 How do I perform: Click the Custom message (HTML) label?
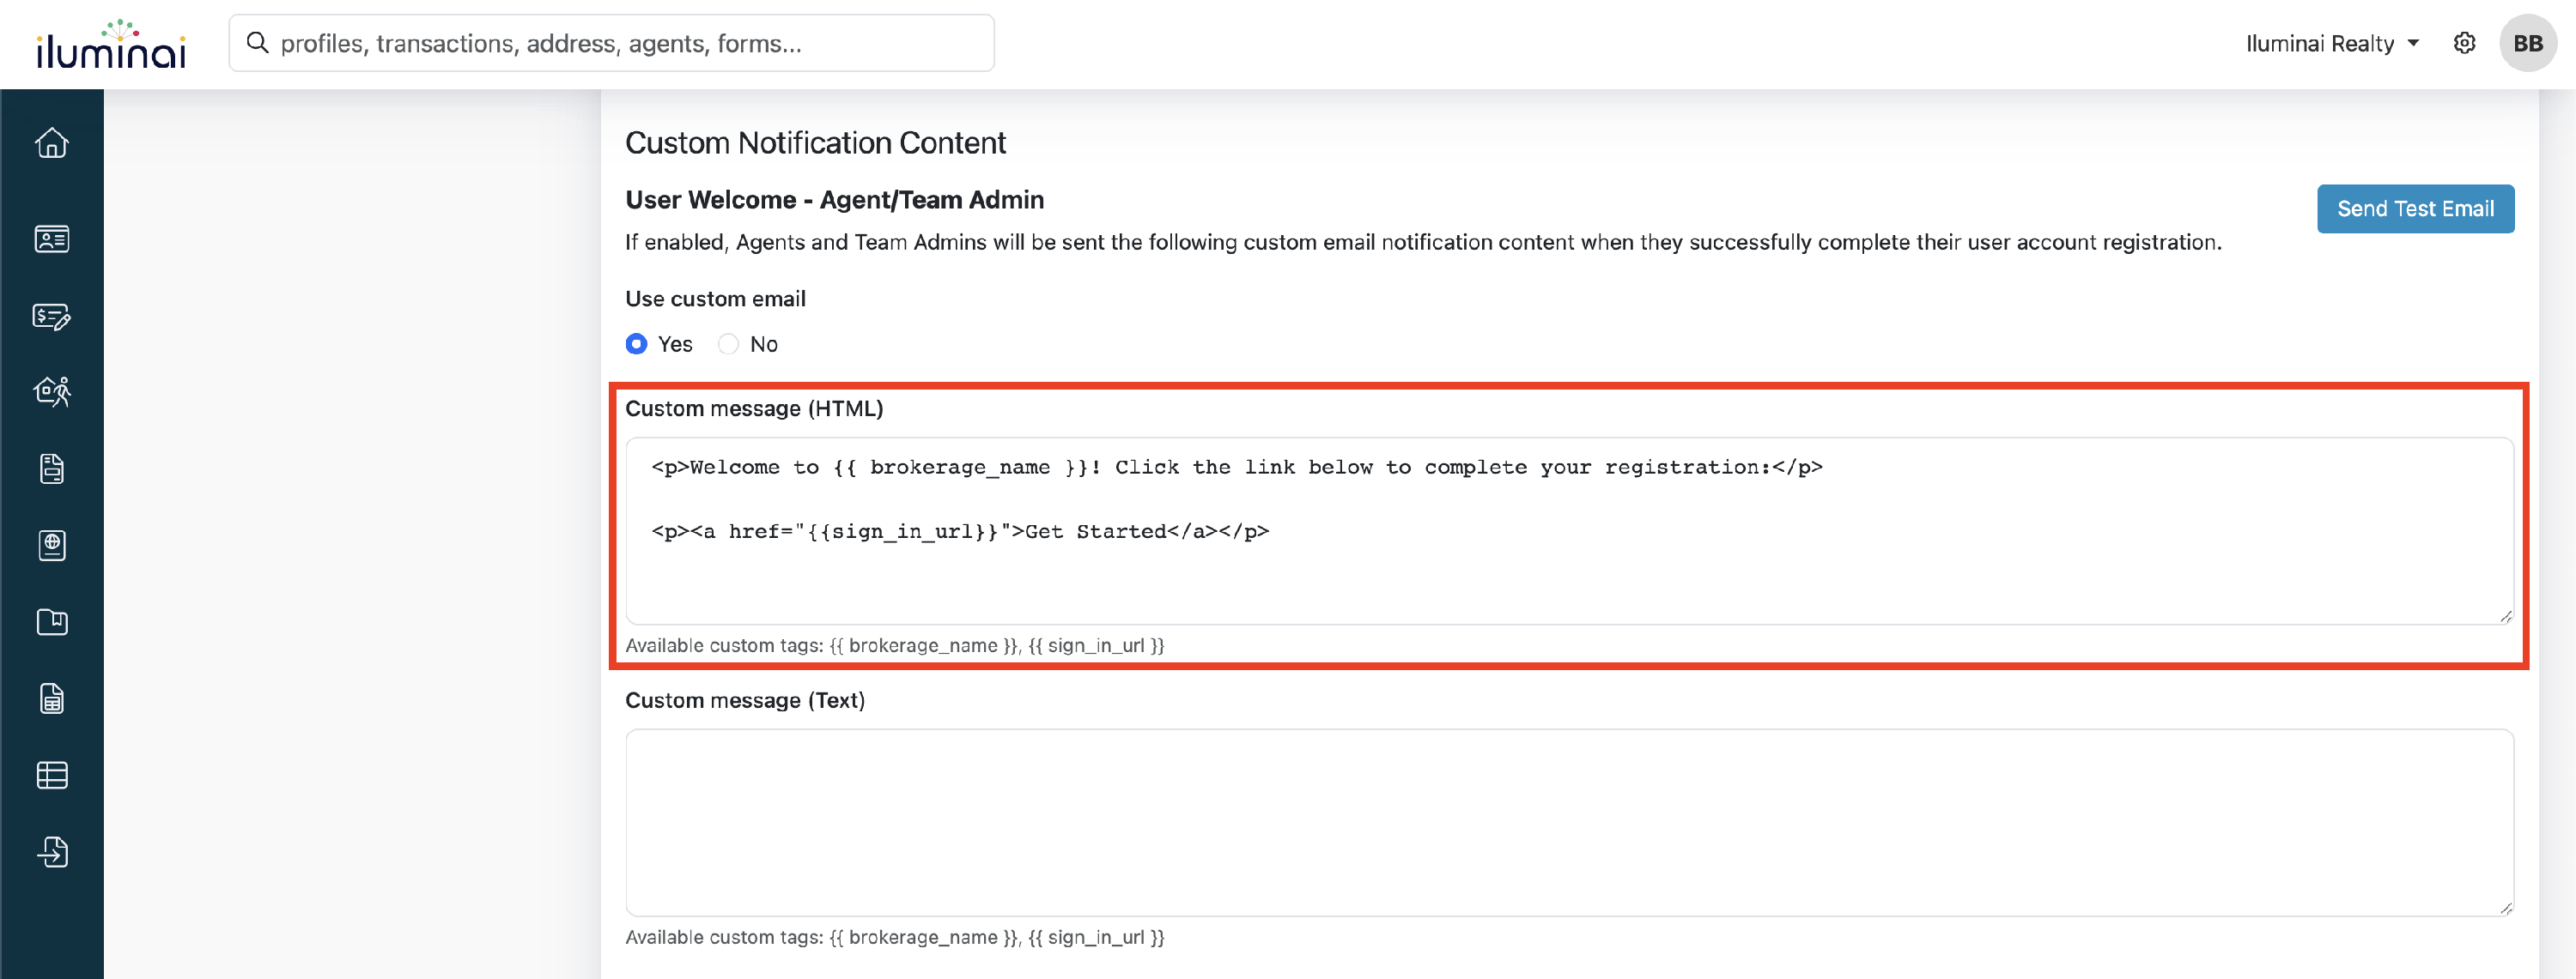pyautogui.click(x=754, y=408)
